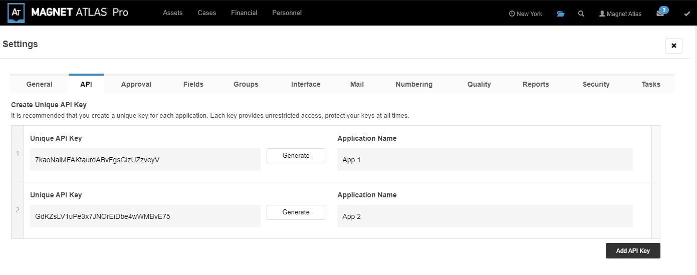Open the Personnel menu
This screenshot has height=275, width=697.
click(x=287, y=13)
